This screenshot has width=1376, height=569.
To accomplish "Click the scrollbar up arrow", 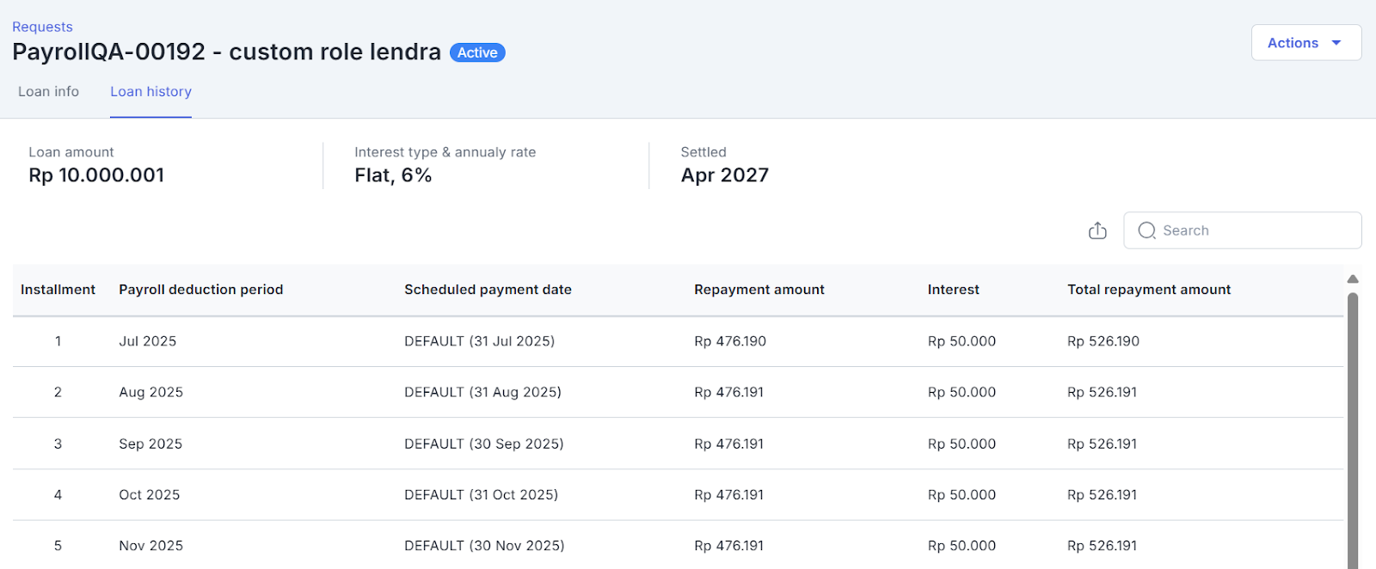I will point(1353,279).
